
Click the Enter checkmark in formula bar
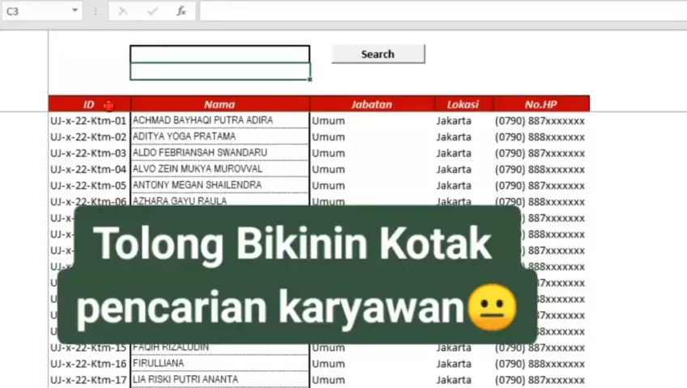(x=152, y=11)
